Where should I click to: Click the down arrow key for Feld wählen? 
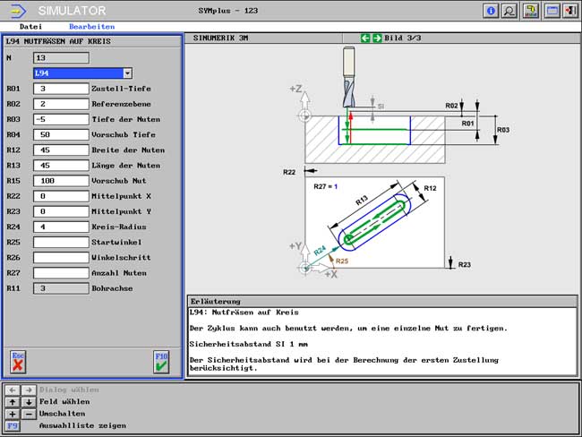tap(28, 402)
